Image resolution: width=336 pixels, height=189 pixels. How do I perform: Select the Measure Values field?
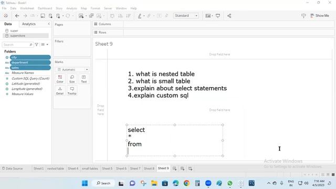[22, 94]
